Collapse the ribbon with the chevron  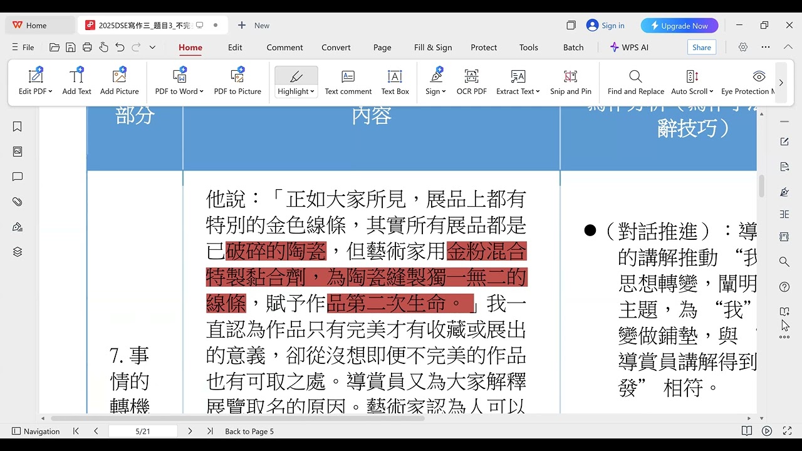click(x=788, y=47)
